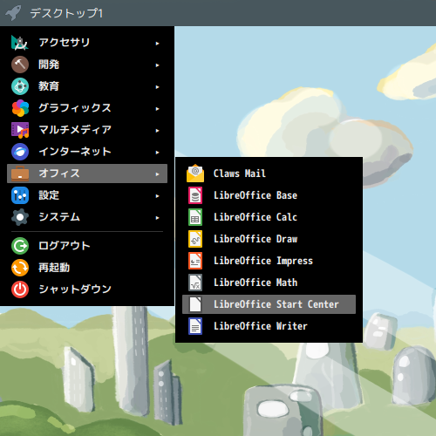This screenshot has width=436, height=436.
Task: Click the 設定 mixer sliders icon
Action: click(20, 195)
